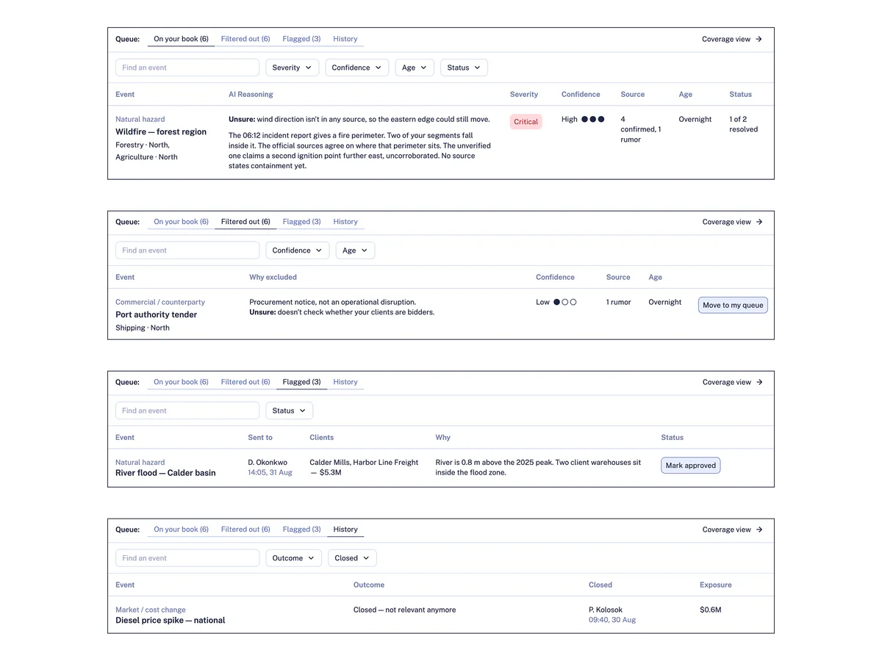This screenshot has width=882, height=661.
Task: Open Coverage view arrow link above the Wildfire table
Action: [x=732, y=39]
